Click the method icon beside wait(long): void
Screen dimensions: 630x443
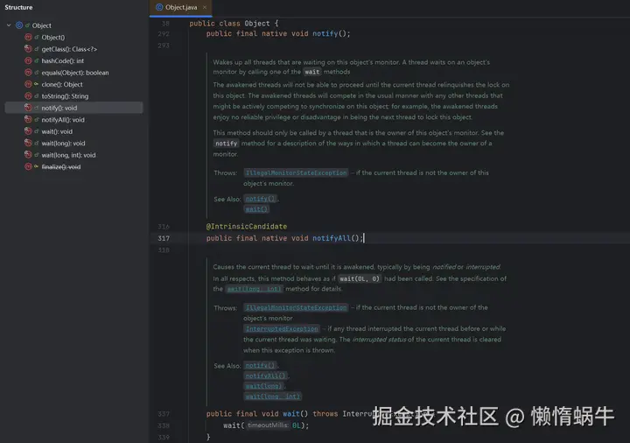point(28,143)
